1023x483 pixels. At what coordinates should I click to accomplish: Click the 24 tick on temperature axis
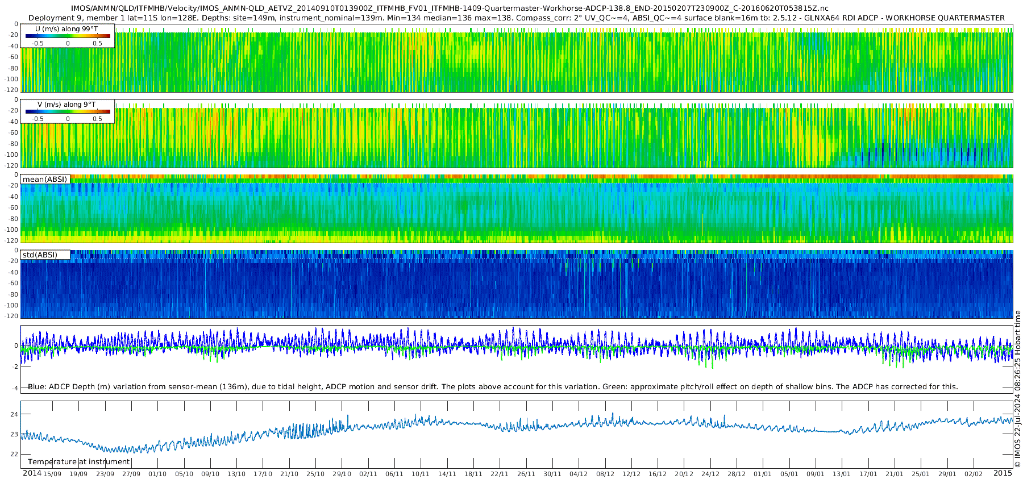(x=15, y=414)
